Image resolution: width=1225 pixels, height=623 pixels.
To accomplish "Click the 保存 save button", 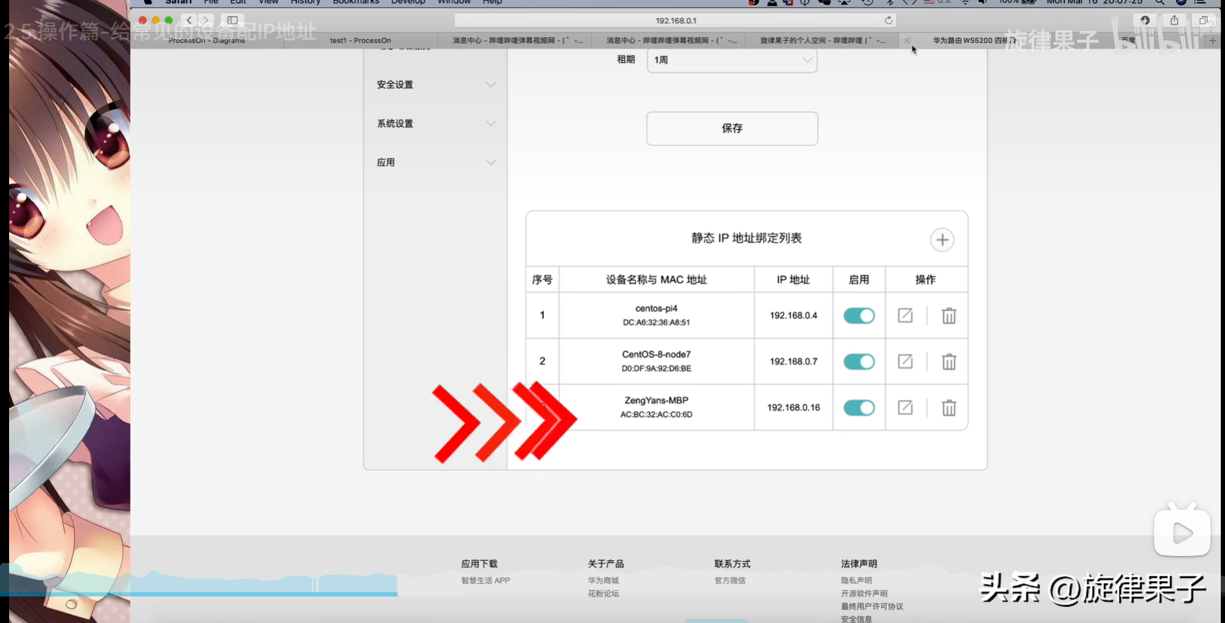I will [731, 129].
